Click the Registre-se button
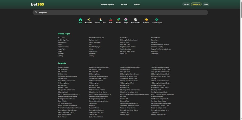Image resolution: width=242 pixels, height=120 pixels. coord(196,4)
